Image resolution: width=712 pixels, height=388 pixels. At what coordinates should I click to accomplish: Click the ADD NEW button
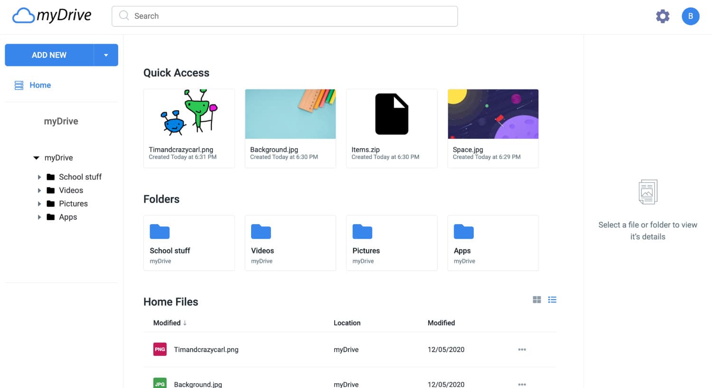coord(49,55)
